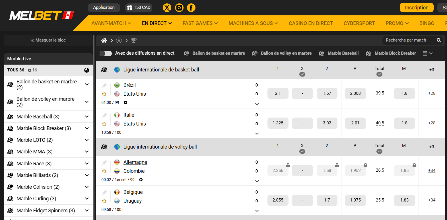Open the EN DIRECT dropdown menu
The width and height of the screenshot is (447, 220).
point(157,23)
